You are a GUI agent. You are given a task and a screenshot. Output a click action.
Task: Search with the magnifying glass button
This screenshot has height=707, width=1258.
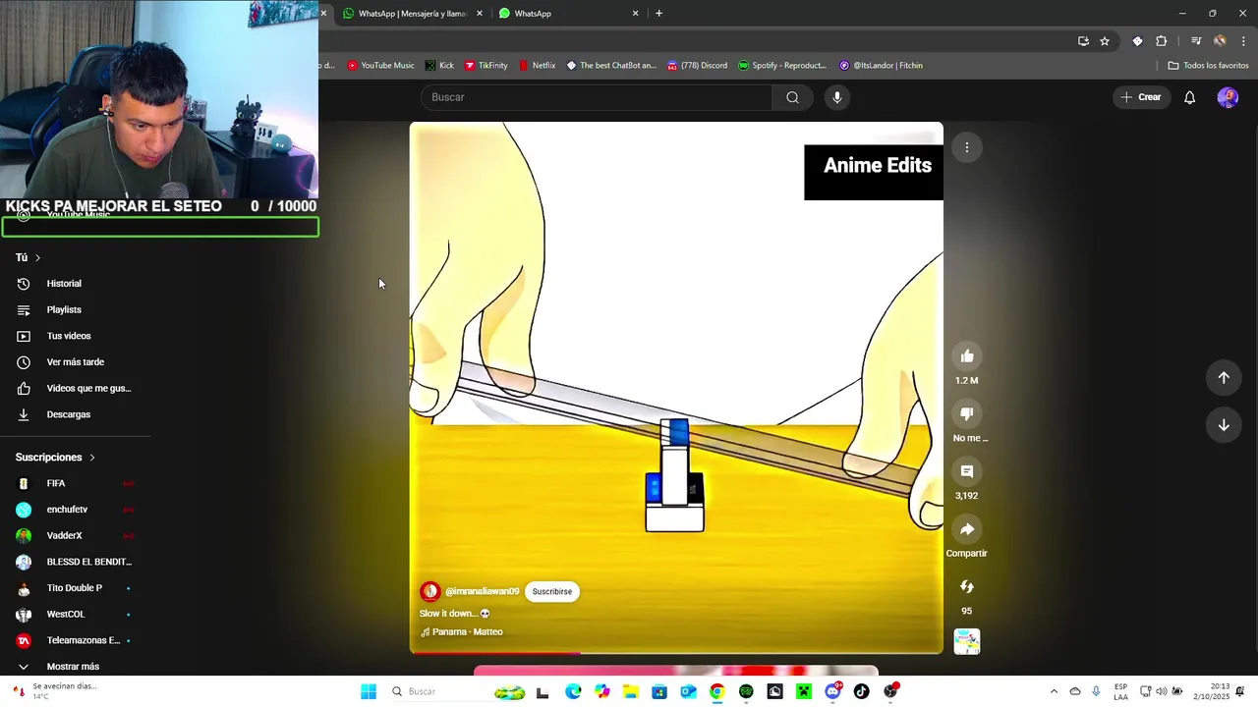click(792, 97)
